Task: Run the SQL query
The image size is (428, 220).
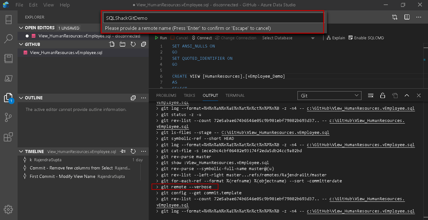Action: [161, 38]
